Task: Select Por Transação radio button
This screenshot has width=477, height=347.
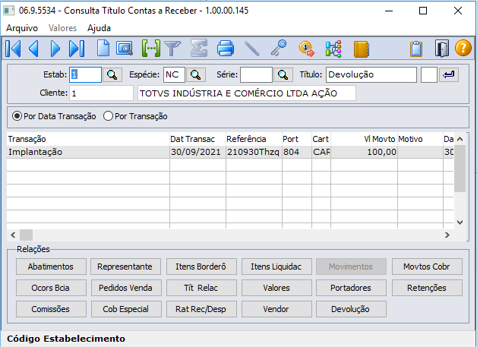Action: coord(108,116)
